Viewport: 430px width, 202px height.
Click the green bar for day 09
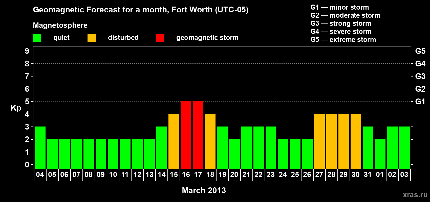101,154
